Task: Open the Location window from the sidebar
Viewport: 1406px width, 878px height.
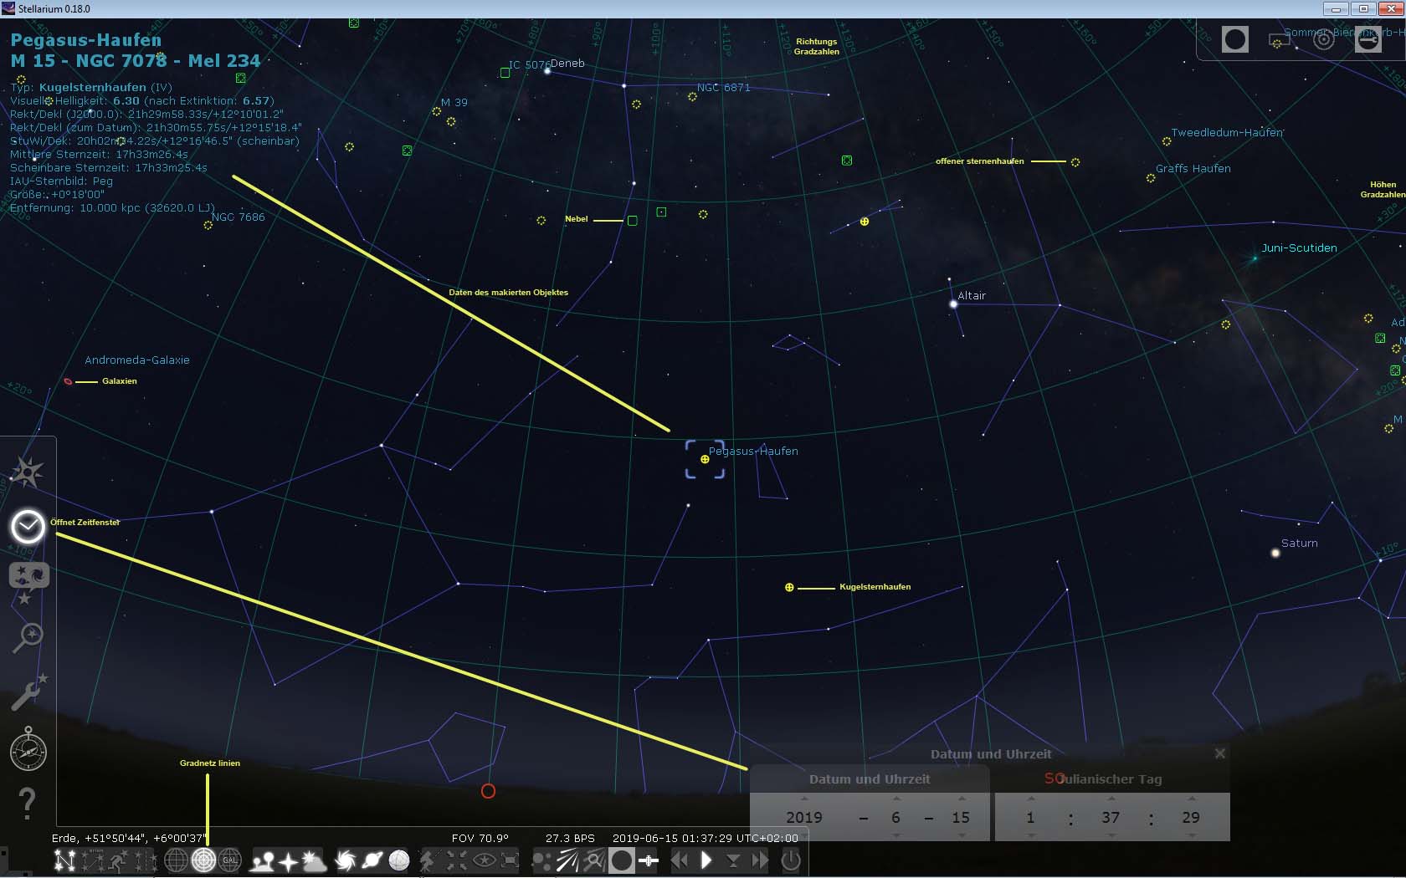Action: tap(28, 472)
